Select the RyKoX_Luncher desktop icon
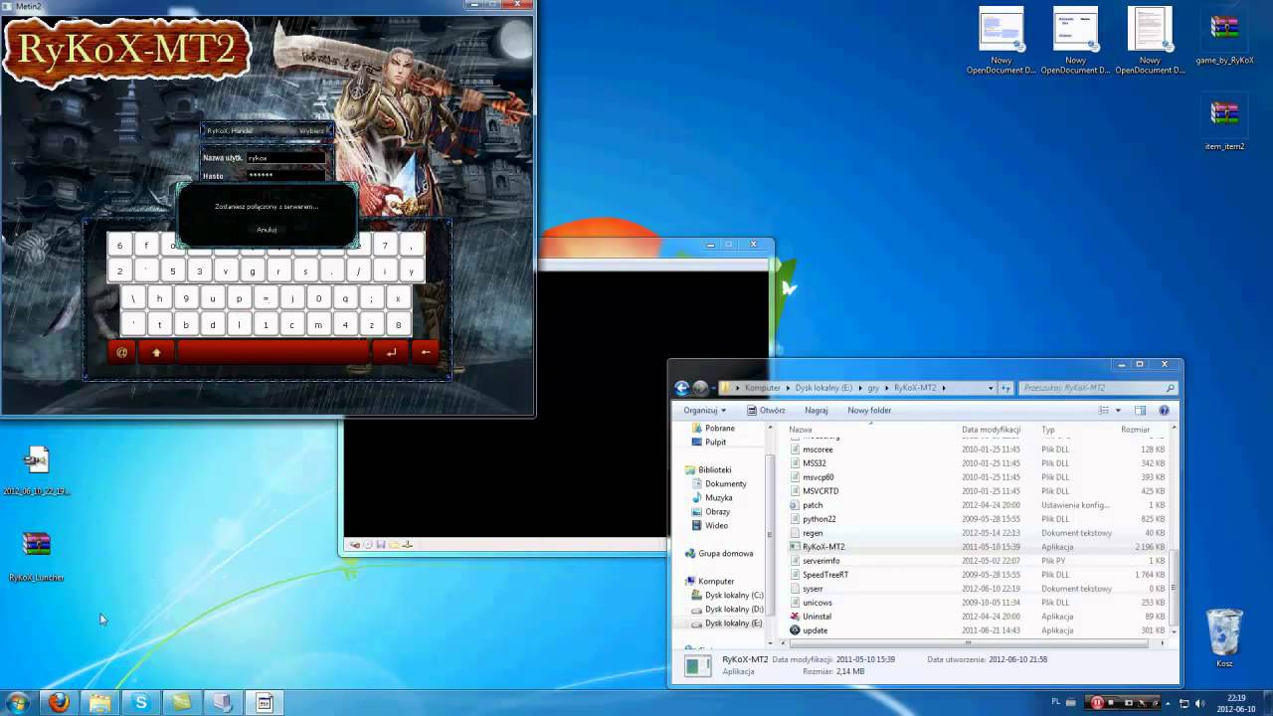Screen dimensions: 1273x716 [37, 556]
